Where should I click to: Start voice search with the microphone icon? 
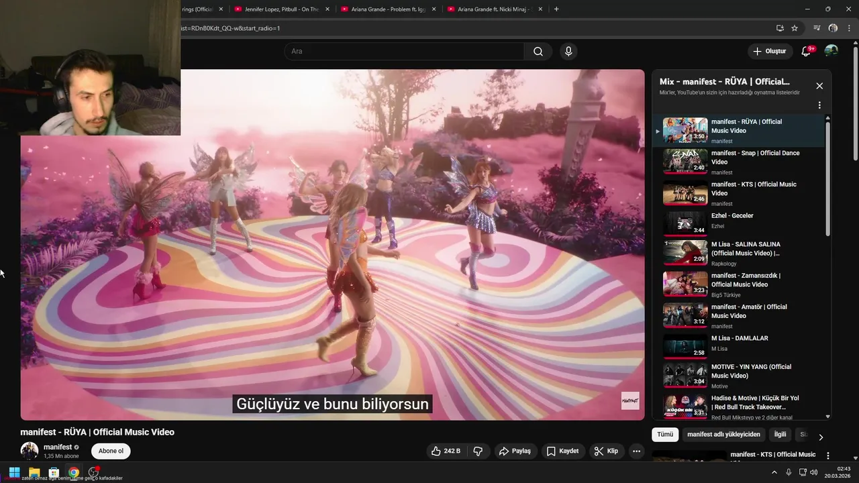click(x=568, y=52)
